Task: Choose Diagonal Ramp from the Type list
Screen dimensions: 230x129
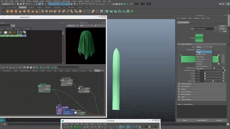Action: point(201,54)
